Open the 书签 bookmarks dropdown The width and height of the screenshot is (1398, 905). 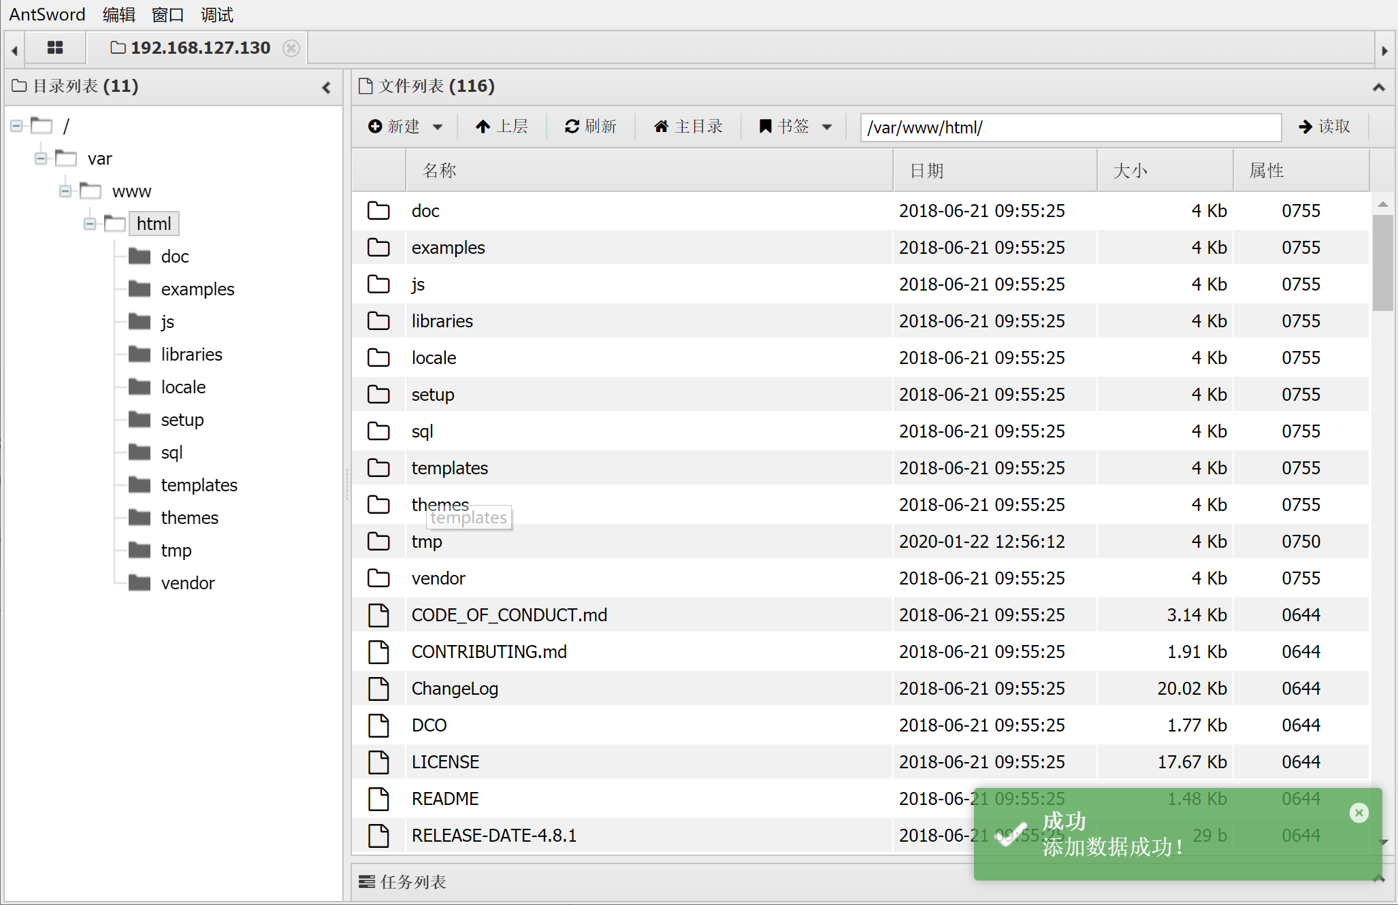tap(826, 127)
